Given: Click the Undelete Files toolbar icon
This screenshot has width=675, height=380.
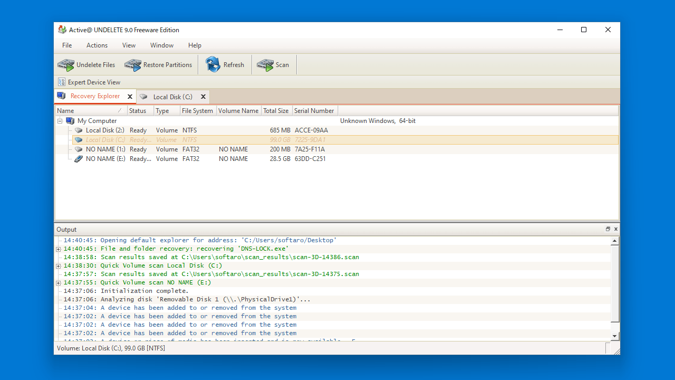Looking at the screenshot, I should pos(66,65).
